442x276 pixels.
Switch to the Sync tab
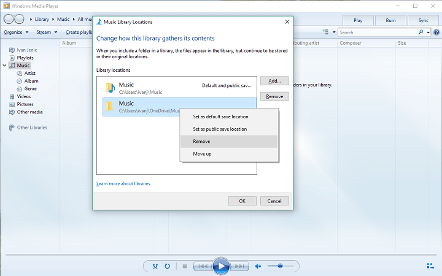click(424, 20)
